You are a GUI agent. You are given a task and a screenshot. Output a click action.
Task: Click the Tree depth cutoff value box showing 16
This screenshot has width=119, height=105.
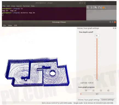coord(97,36)
